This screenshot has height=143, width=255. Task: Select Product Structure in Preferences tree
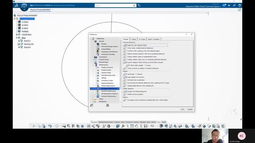tap(107, 68)
